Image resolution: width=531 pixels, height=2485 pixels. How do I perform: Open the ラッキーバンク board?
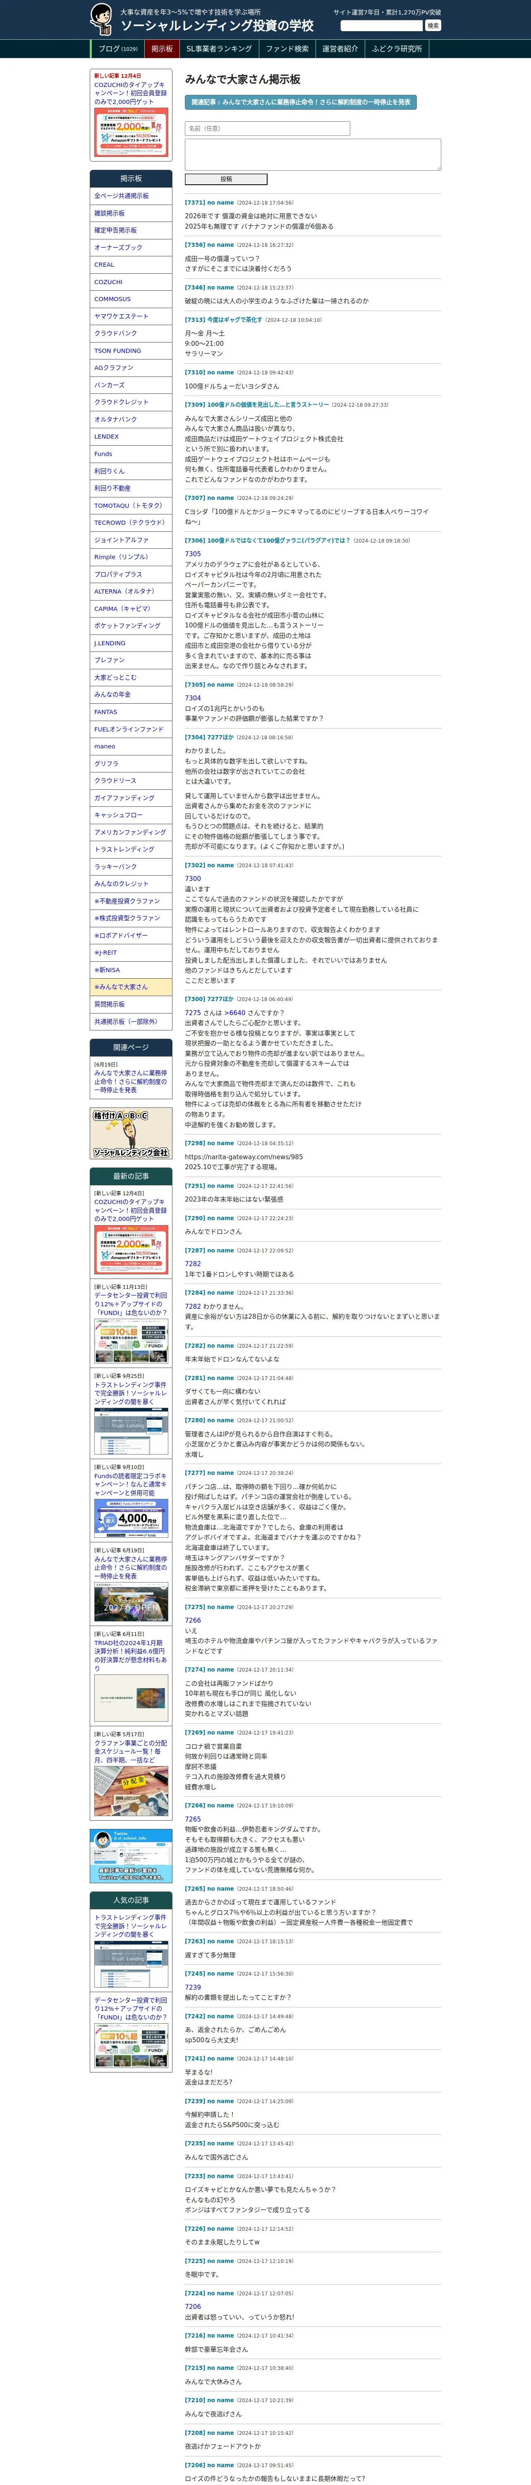[131, 867]
